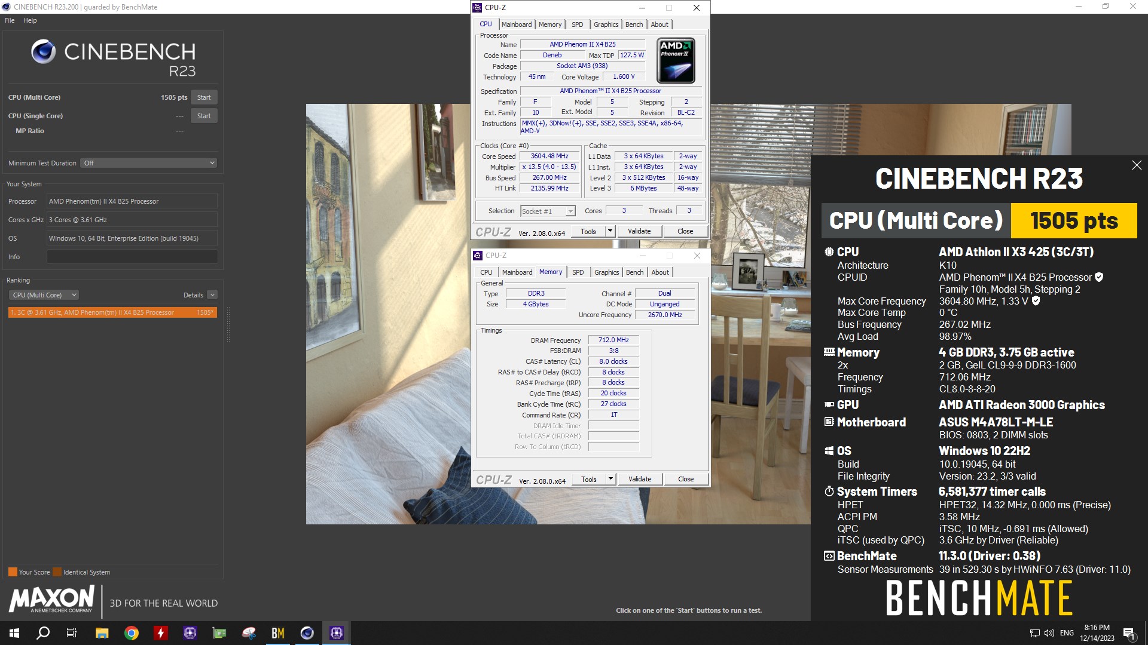
Task: Click the Cores x GHz field
Action: tap(132, 220)
